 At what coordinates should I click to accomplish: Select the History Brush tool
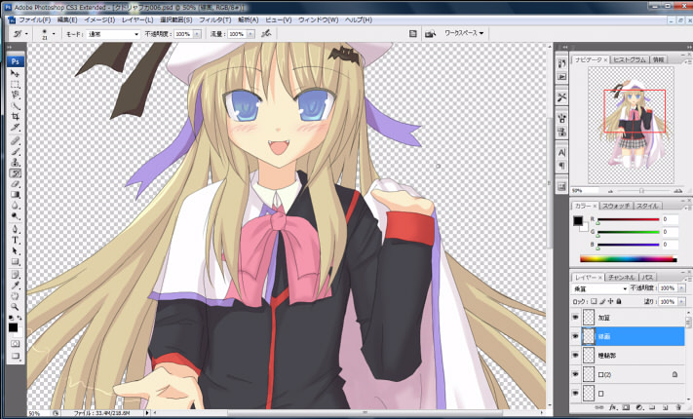tap(15, 173)
